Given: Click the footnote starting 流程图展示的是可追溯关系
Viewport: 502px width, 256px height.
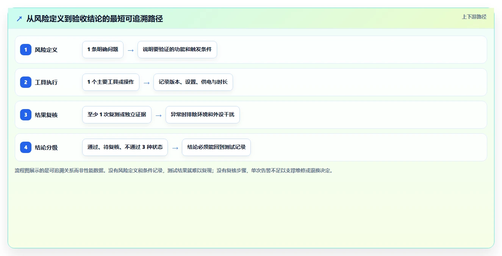Looking at the screenshot, I should point(174,171).
